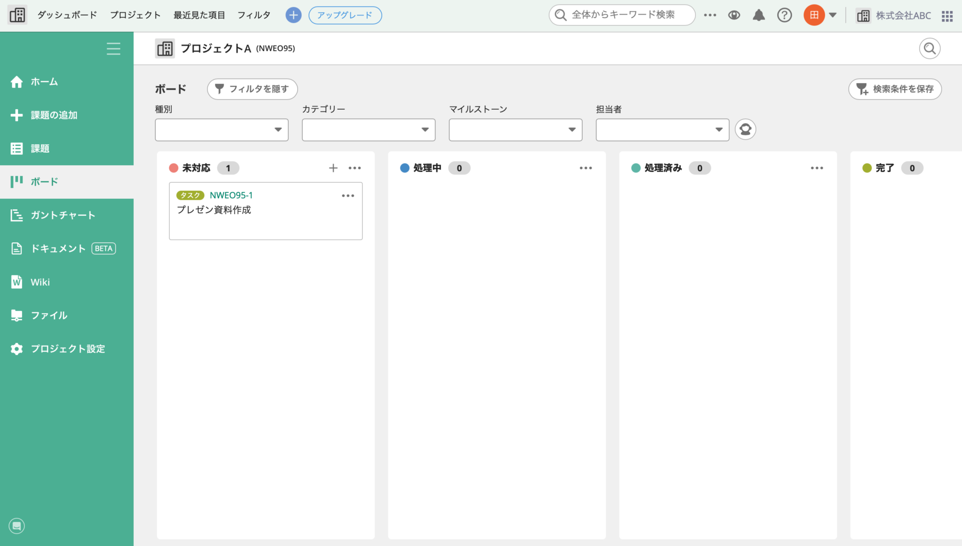Screen dimensions: 962x546
Task: Click the 検索条件を保存 button
Action: point(895,89)
